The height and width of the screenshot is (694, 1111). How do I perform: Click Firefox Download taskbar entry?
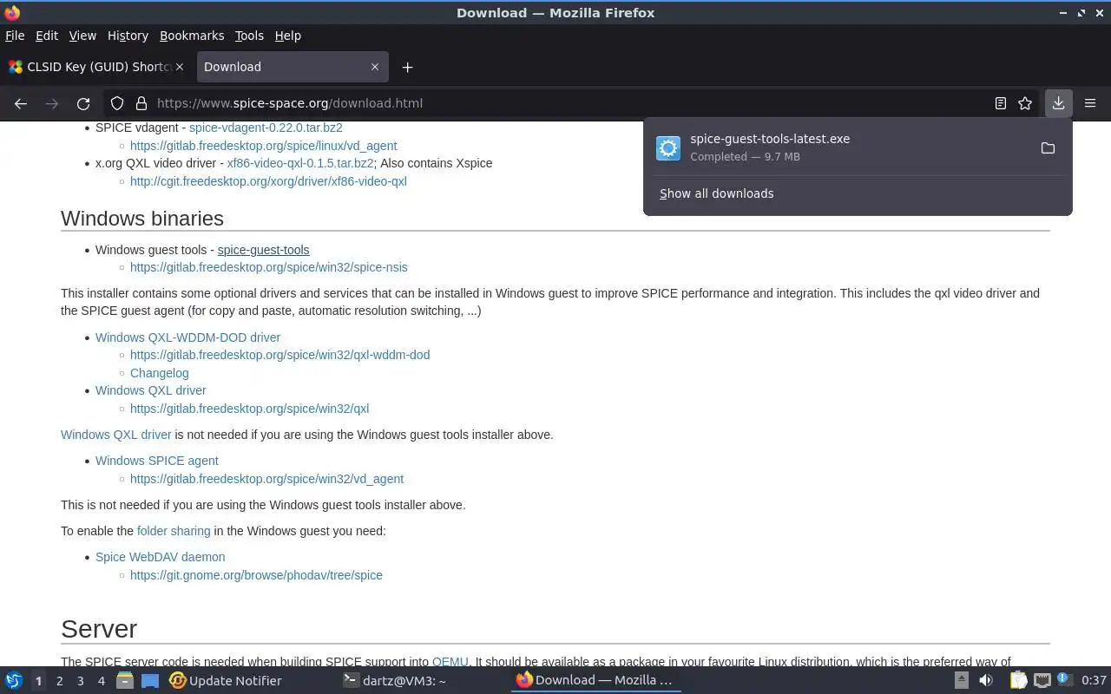(x=595, y=681)
